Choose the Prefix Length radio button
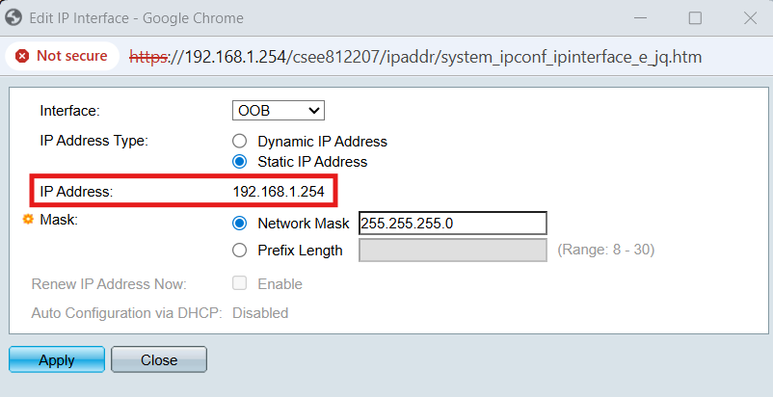773x397 pixels. pos(240,251)
